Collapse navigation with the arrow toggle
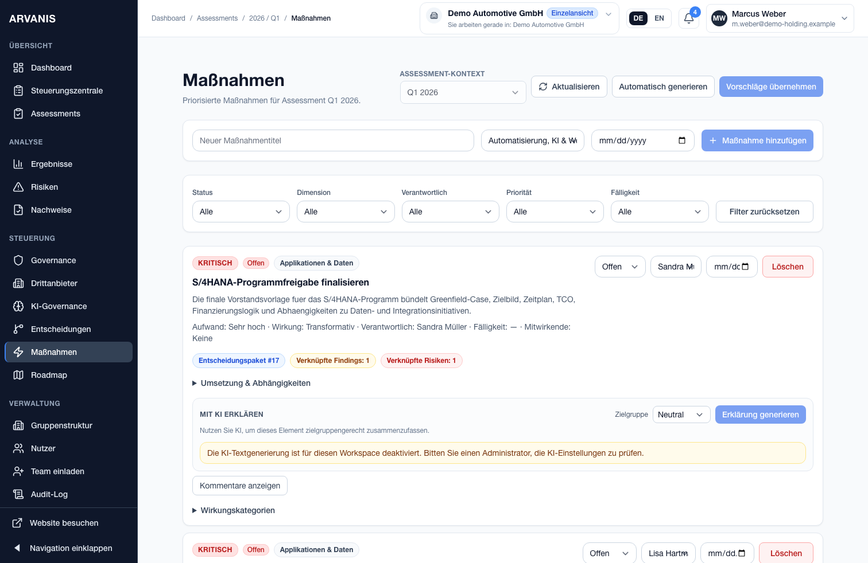 pyautogui.click(x=17, y=548)
